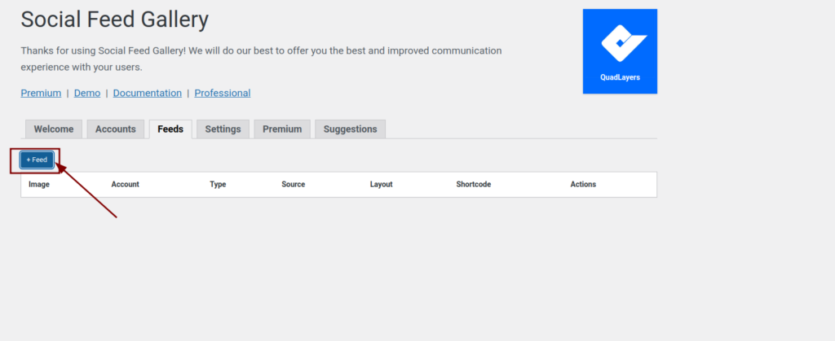835x341 pixels.
Task: Open the Demo link
Action: pyautogui.click(x=87, y=93)
